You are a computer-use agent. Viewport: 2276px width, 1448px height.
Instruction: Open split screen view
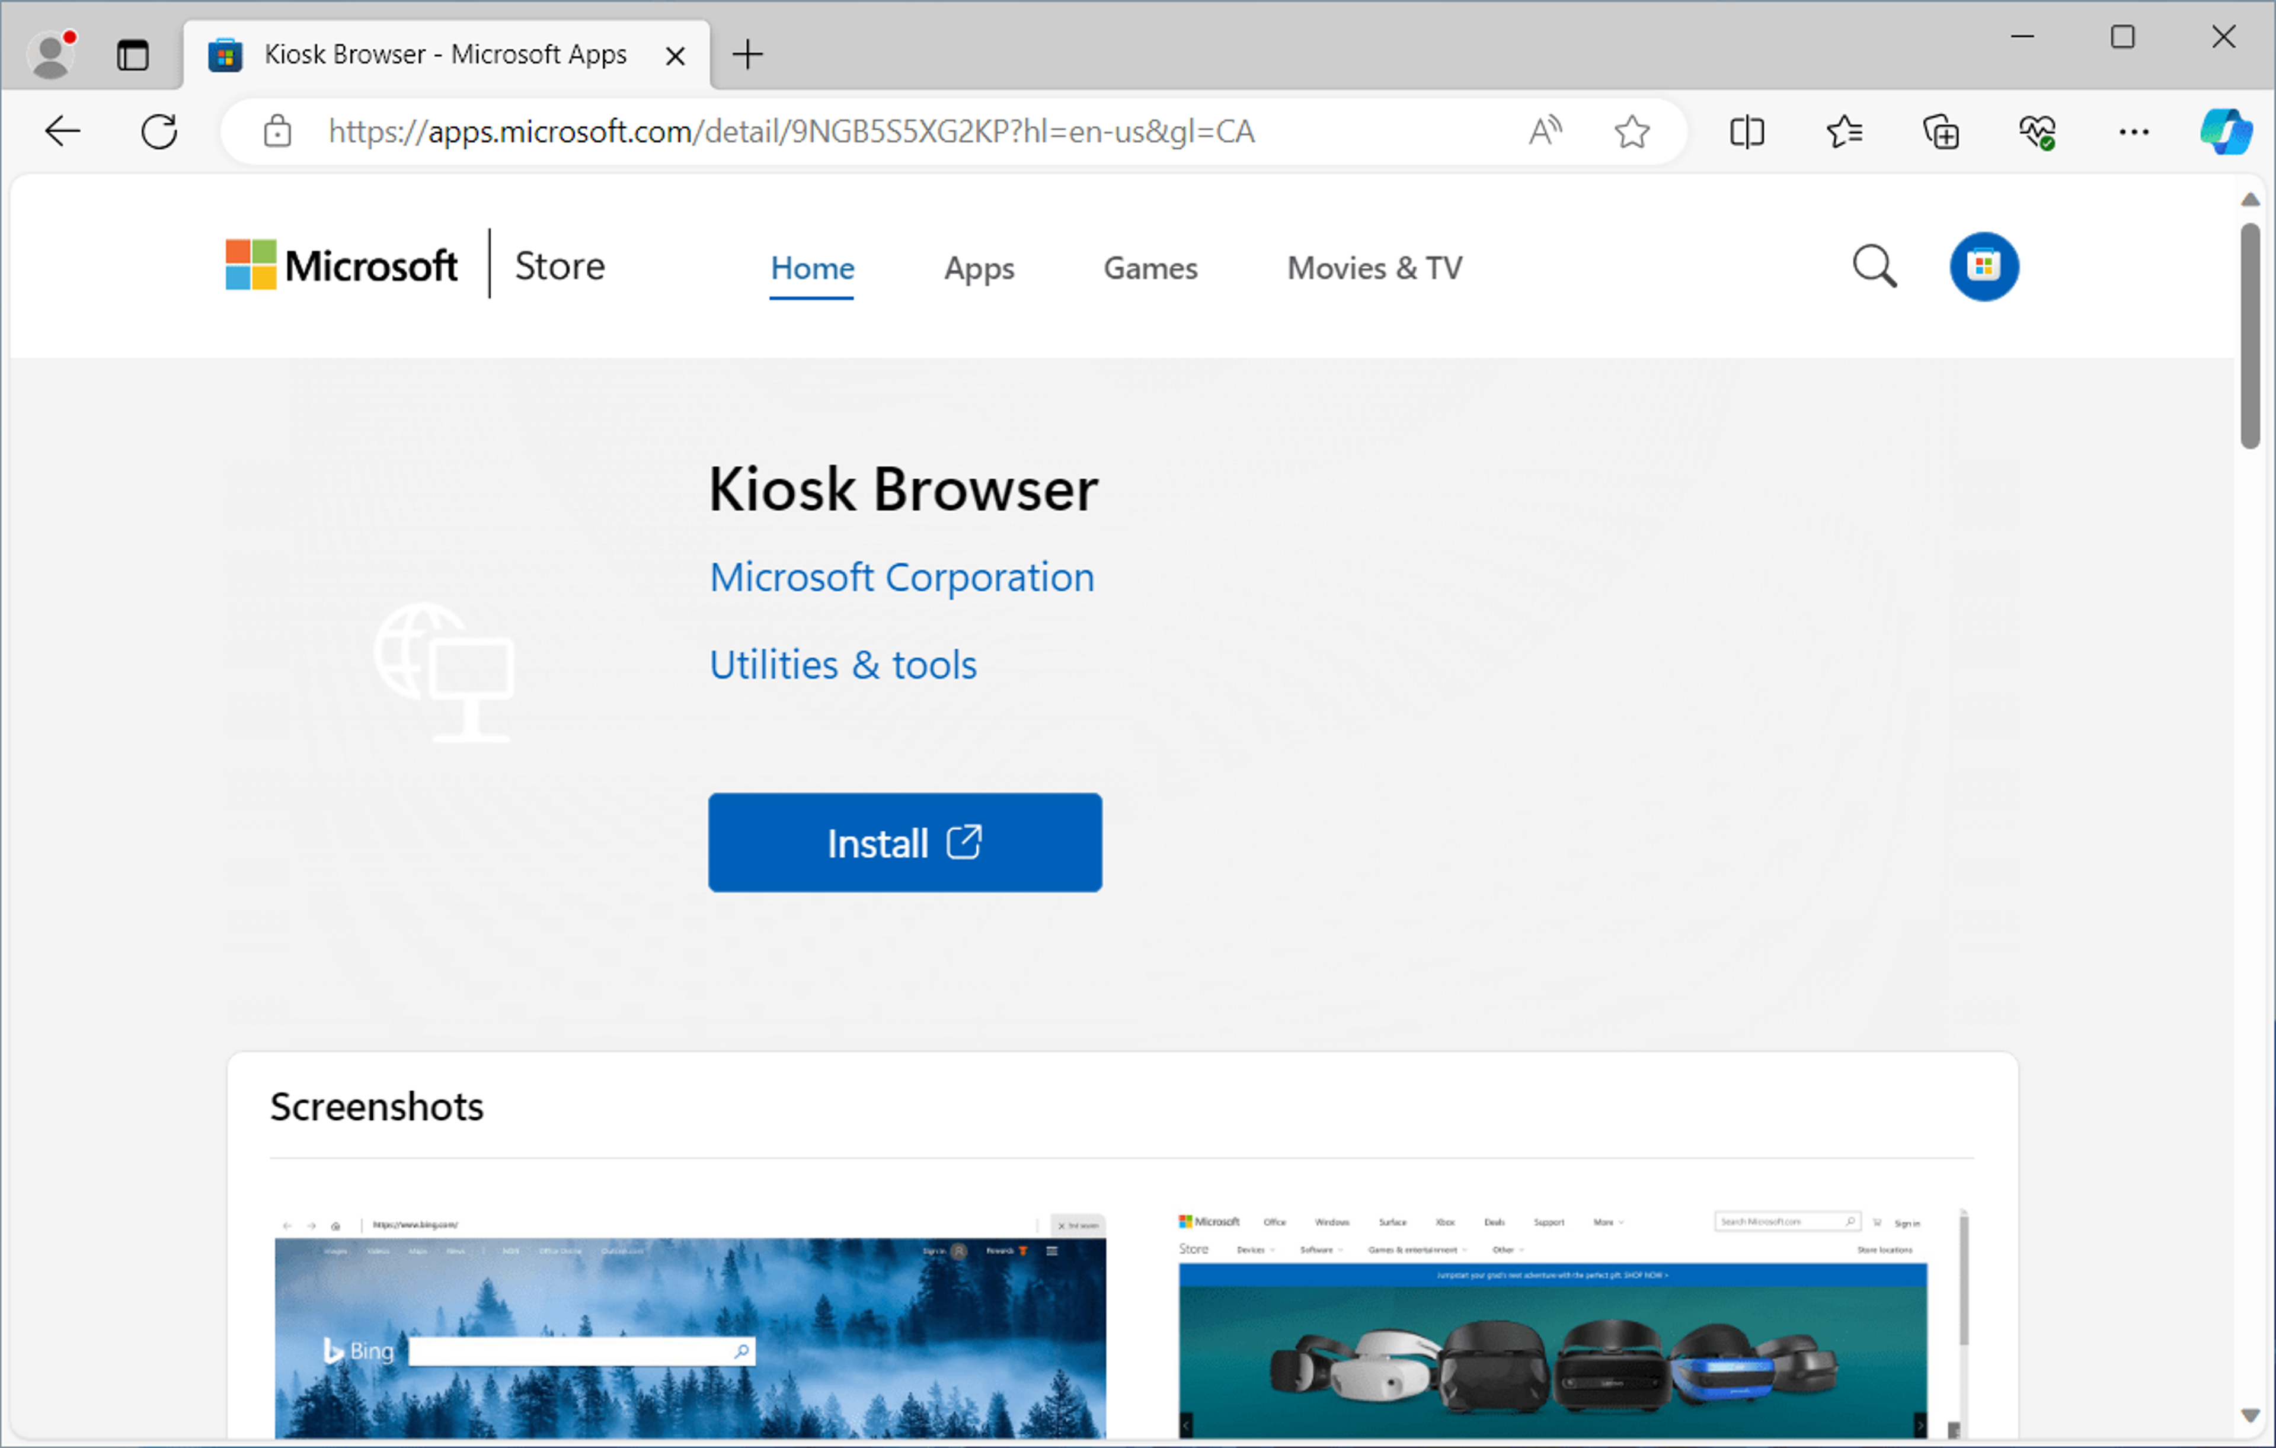pos(1747,132)
